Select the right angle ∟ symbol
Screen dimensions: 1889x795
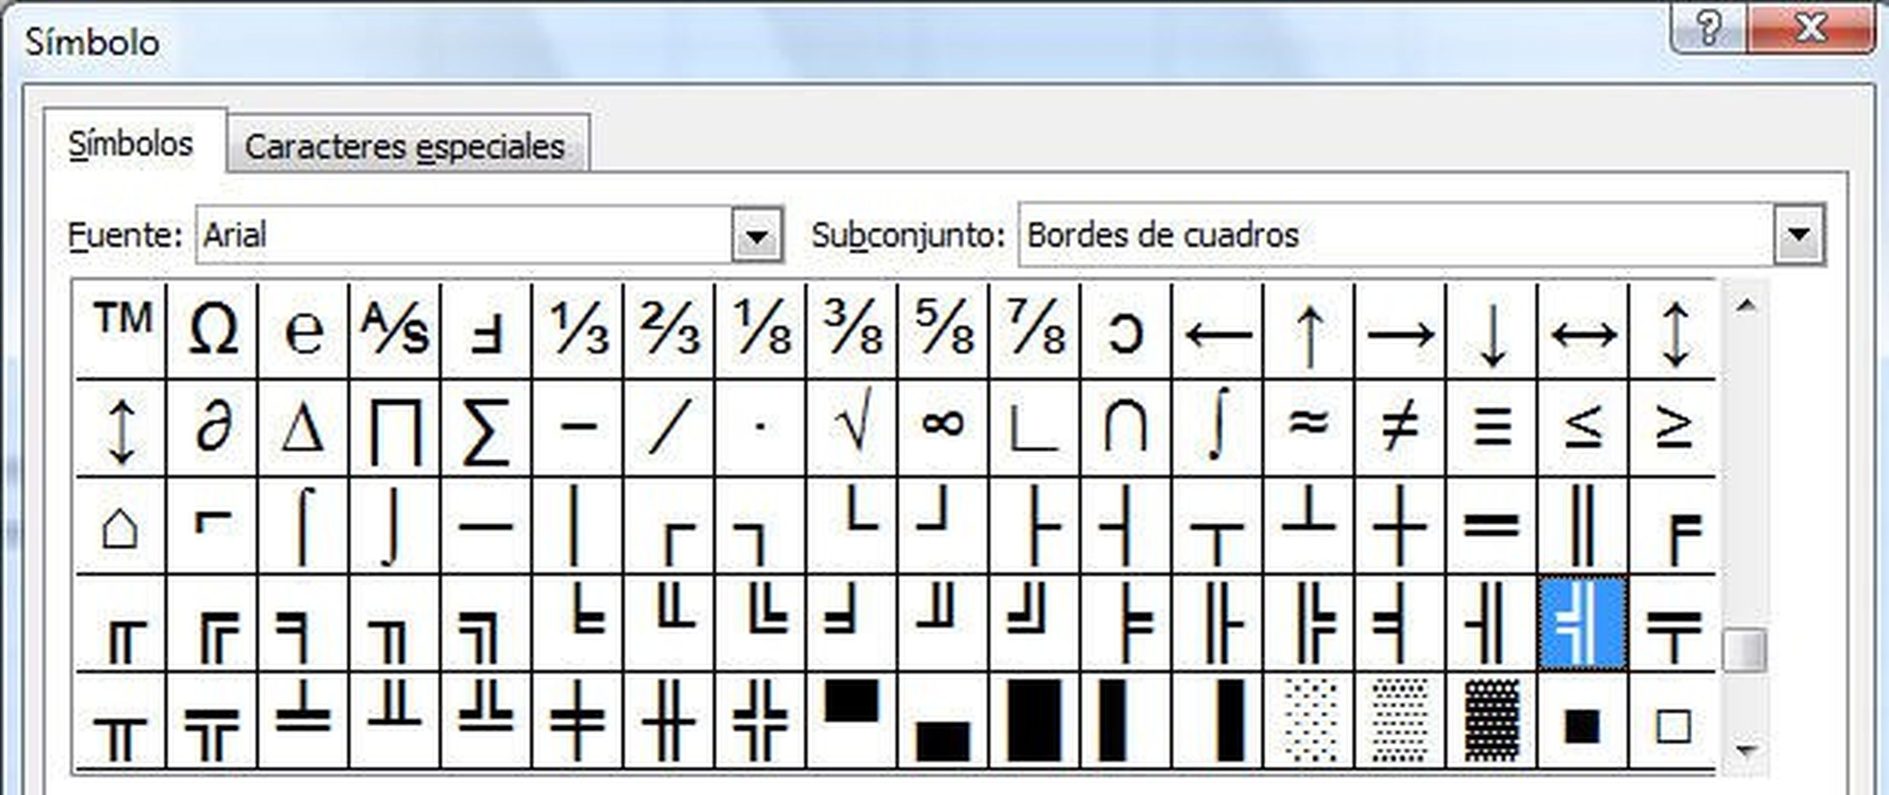(1035, 428)
